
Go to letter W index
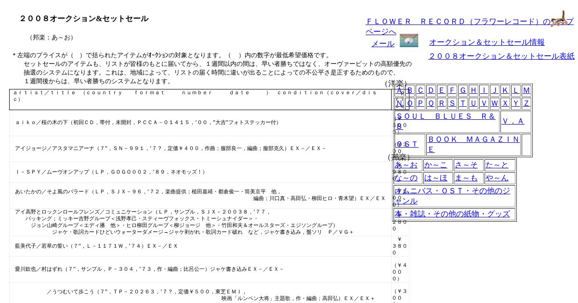tap(495, 103)
